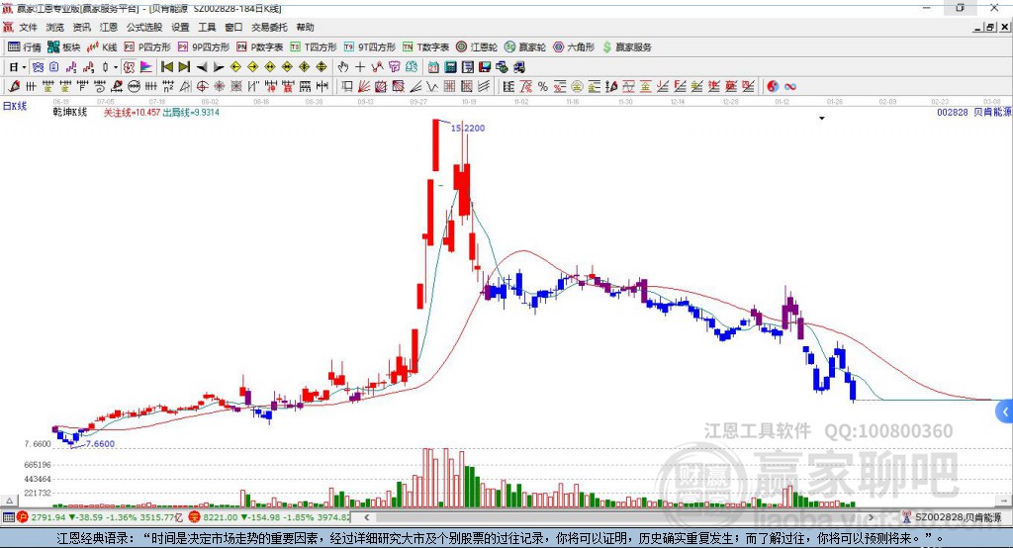The height and width of the screenshot is (548, 1013).
Task: Click the 2791.94 index value in status bar
Action: pos(47,517)
